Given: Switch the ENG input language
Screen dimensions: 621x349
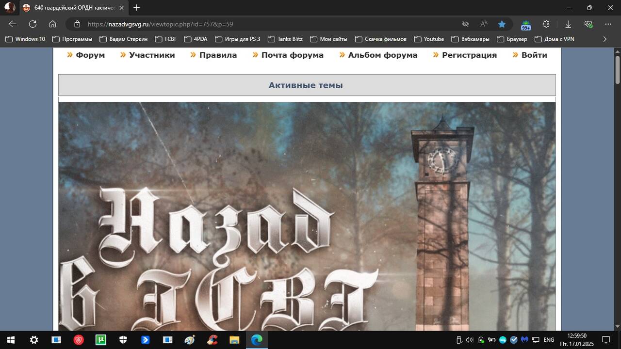Looking at the screenshot, I should pyautogui.click(x=549, y=340).
